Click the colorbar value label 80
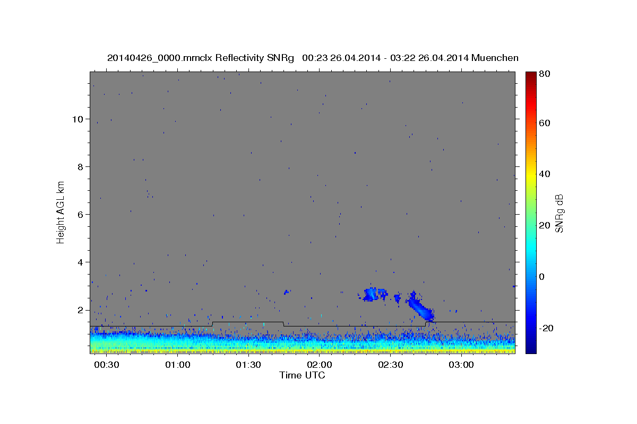This screenshot has width=637, height=424. point(545,74)
